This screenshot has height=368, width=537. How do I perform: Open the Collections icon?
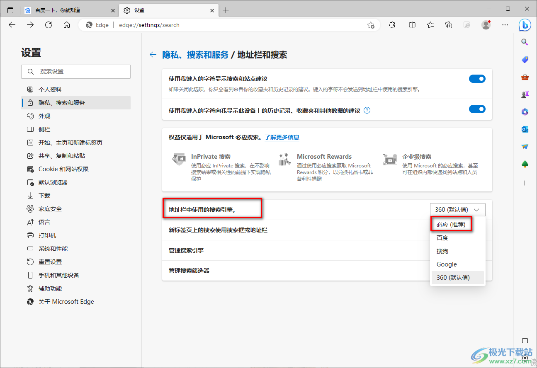pyautogui.click(x=449, y=25)
